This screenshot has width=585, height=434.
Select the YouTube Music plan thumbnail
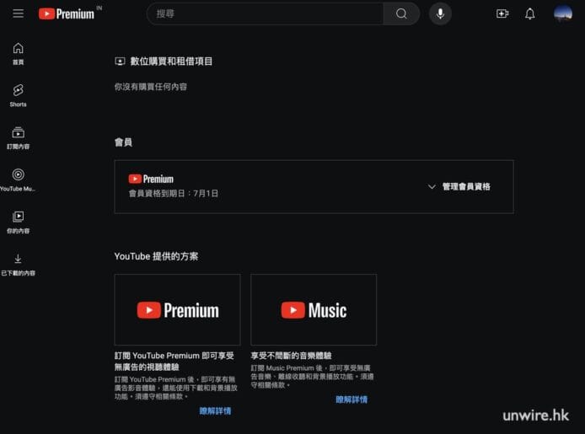point(314,309)
